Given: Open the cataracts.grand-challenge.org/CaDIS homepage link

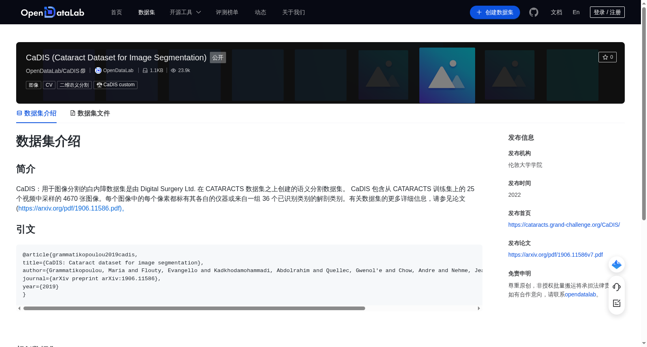Looking at the screenshot, I should [564, 225].
